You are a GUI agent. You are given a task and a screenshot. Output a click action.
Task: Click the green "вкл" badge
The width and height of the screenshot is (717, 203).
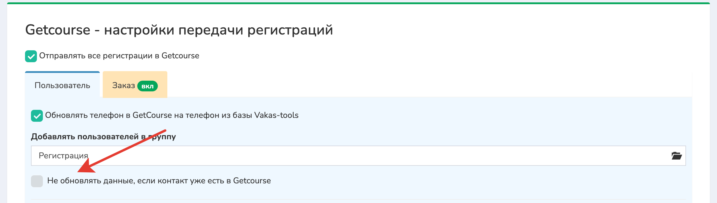[x=147, y=86]
